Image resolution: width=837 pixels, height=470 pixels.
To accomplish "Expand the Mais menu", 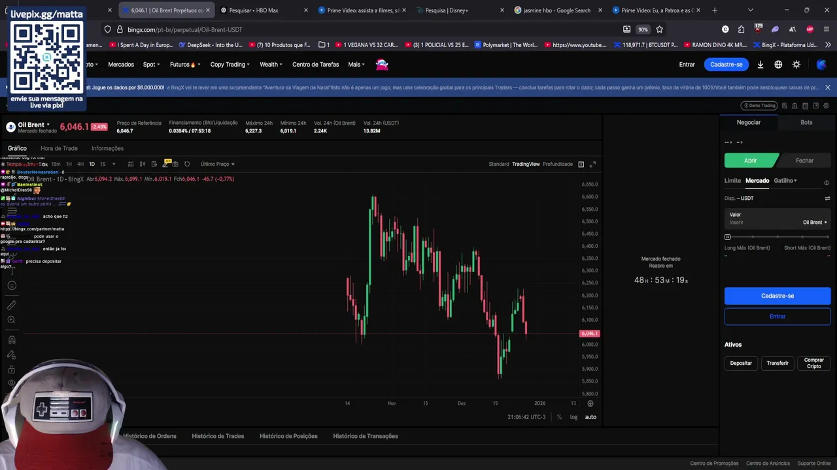I will coord(356,65).
